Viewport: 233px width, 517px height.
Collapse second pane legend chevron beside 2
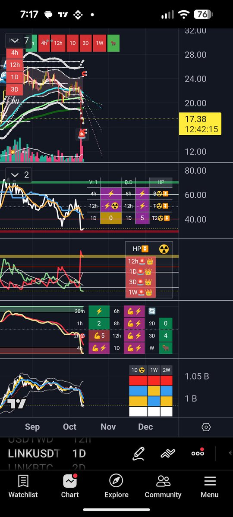point(15,174)
